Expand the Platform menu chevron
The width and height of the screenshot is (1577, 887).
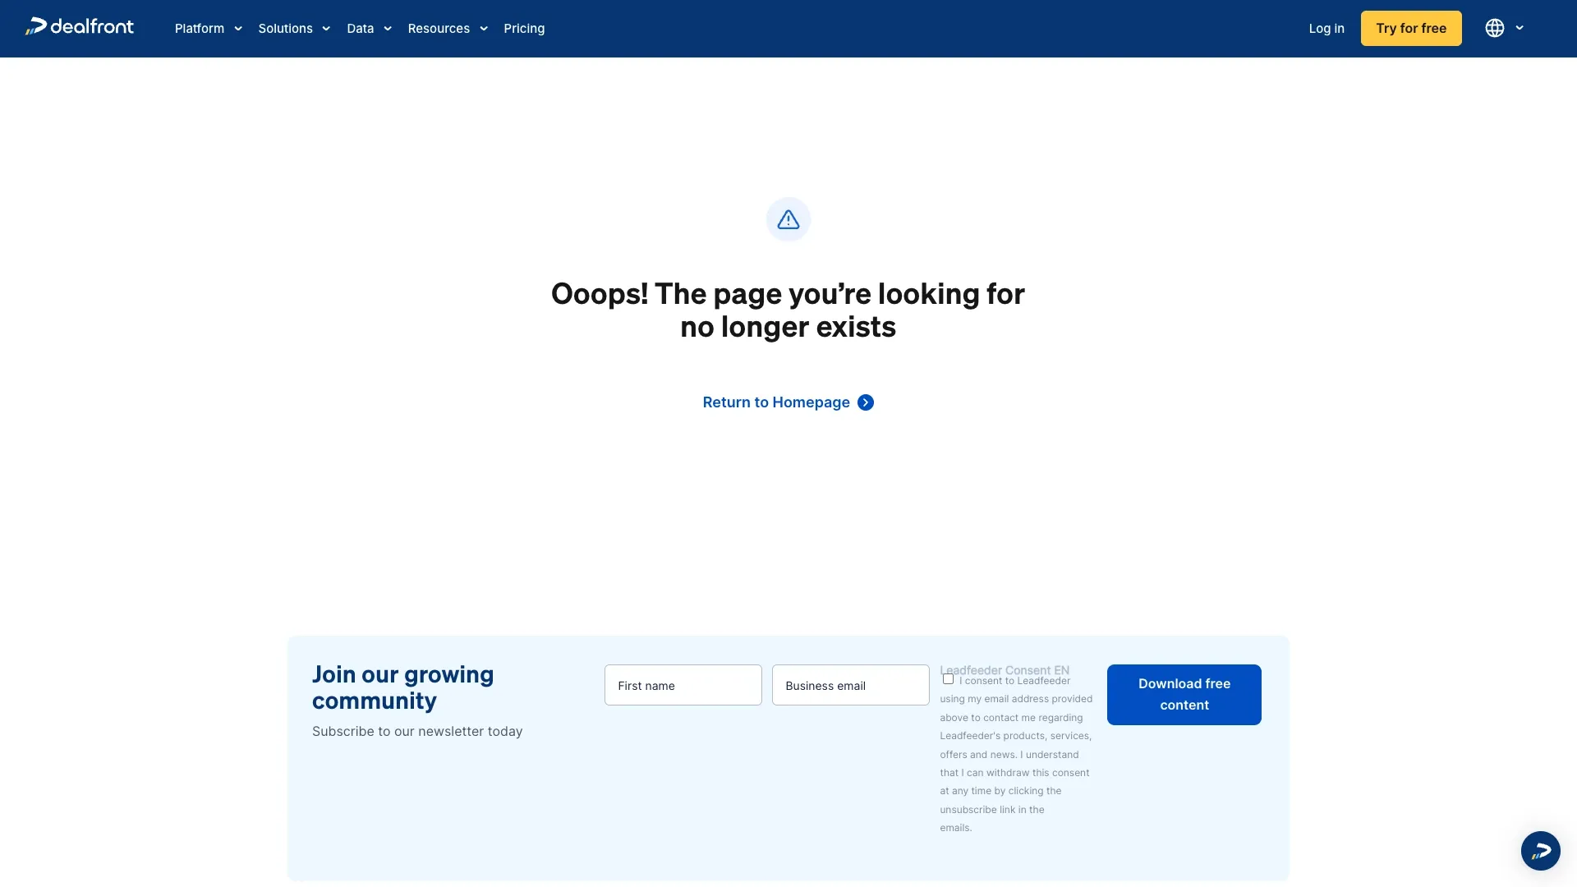(238, 29)
